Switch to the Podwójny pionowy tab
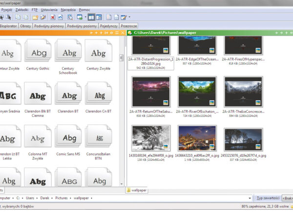This screenshot has width=293, height=220. click(49, 25)
